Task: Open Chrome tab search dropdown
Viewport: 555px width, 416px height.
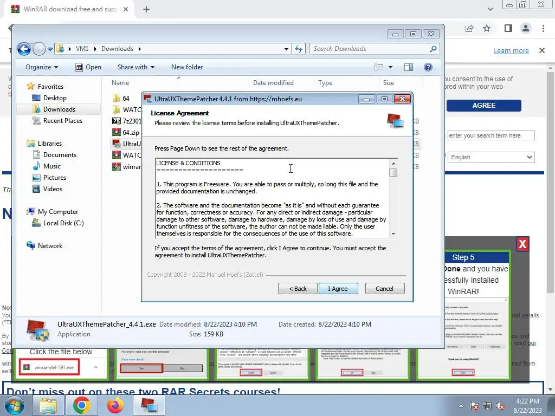Action: (x=490, y=9)
